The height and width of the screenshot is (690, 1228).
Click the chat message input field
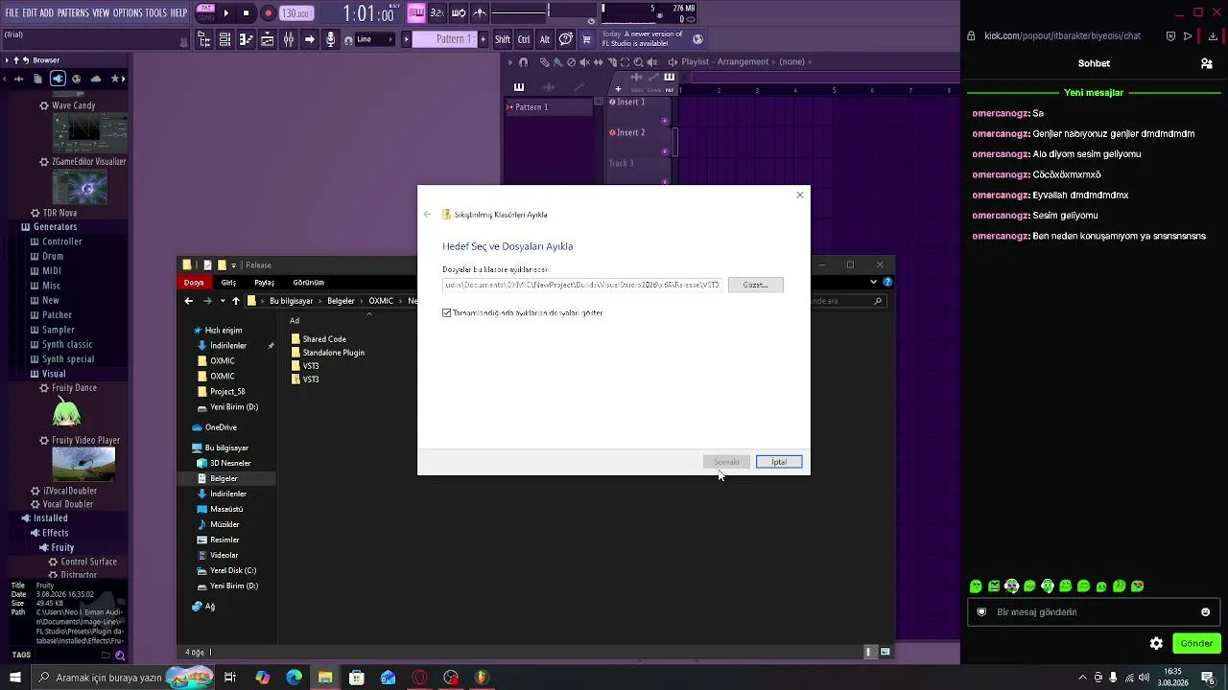coord(1094,612)
